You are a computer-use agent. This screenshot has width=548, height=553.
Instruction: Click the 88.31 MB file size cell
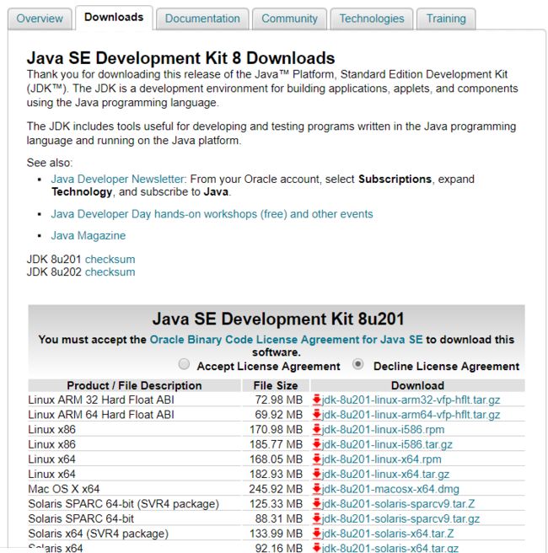coord(279,518)
